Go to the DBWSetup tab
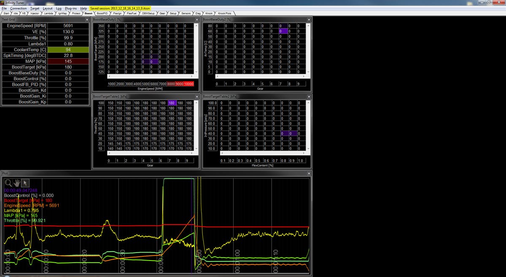The image size is (506, 277). tap(148, 13)
